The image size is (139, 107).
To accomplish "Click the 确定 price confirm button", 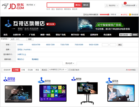I will click(x=120, y=45).
